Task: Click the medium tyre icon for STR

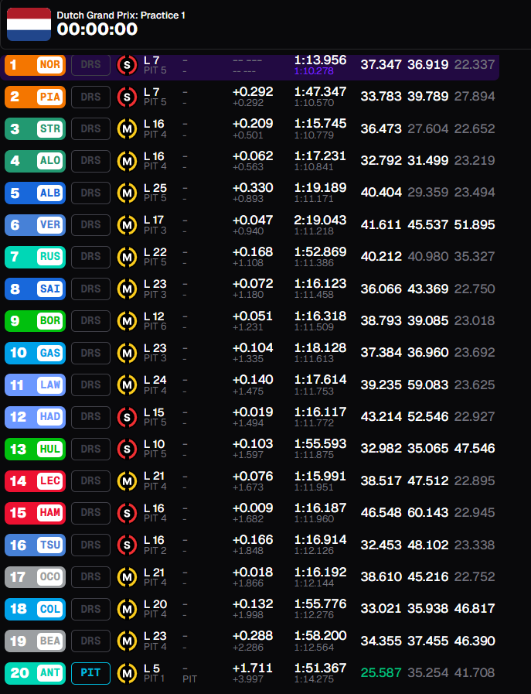Action: 127,128
